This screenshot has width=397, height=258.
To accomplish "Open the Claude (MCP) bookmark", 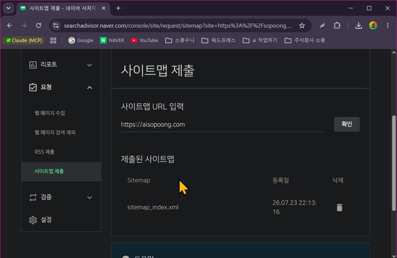I will 24,40.
